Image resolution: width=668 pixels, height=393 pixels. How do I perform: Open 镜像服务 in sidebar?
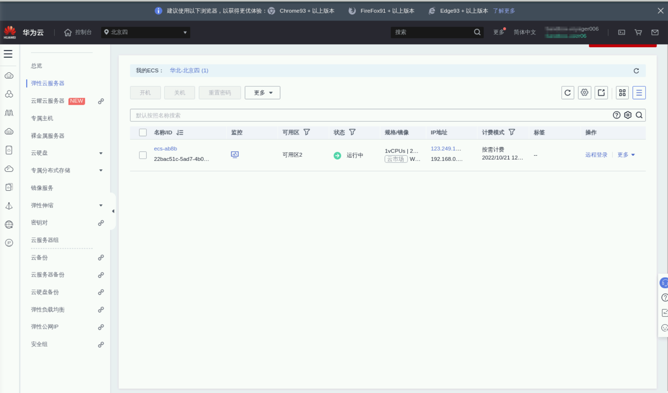click(x=42, y=188)
